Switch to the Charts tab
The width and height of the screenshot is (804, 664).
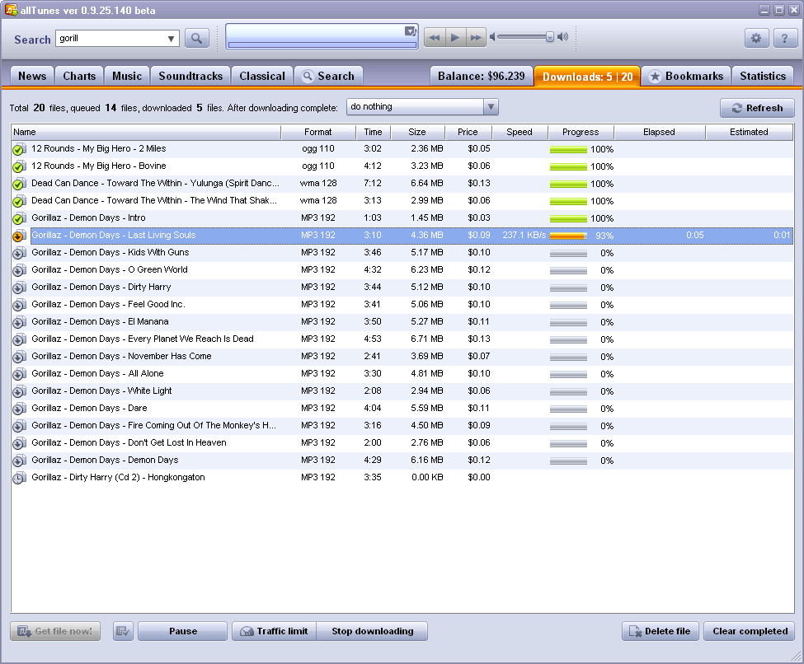click(x=79, y=76)
